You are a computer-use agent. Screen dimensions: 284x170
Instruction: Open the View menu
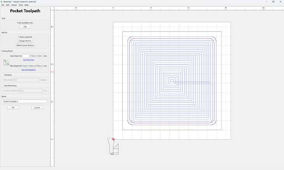(x=21, y=5)
